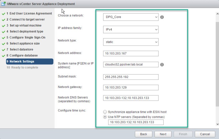
Task: Go to step 2 Connect to target server
Action: point(26,19)
